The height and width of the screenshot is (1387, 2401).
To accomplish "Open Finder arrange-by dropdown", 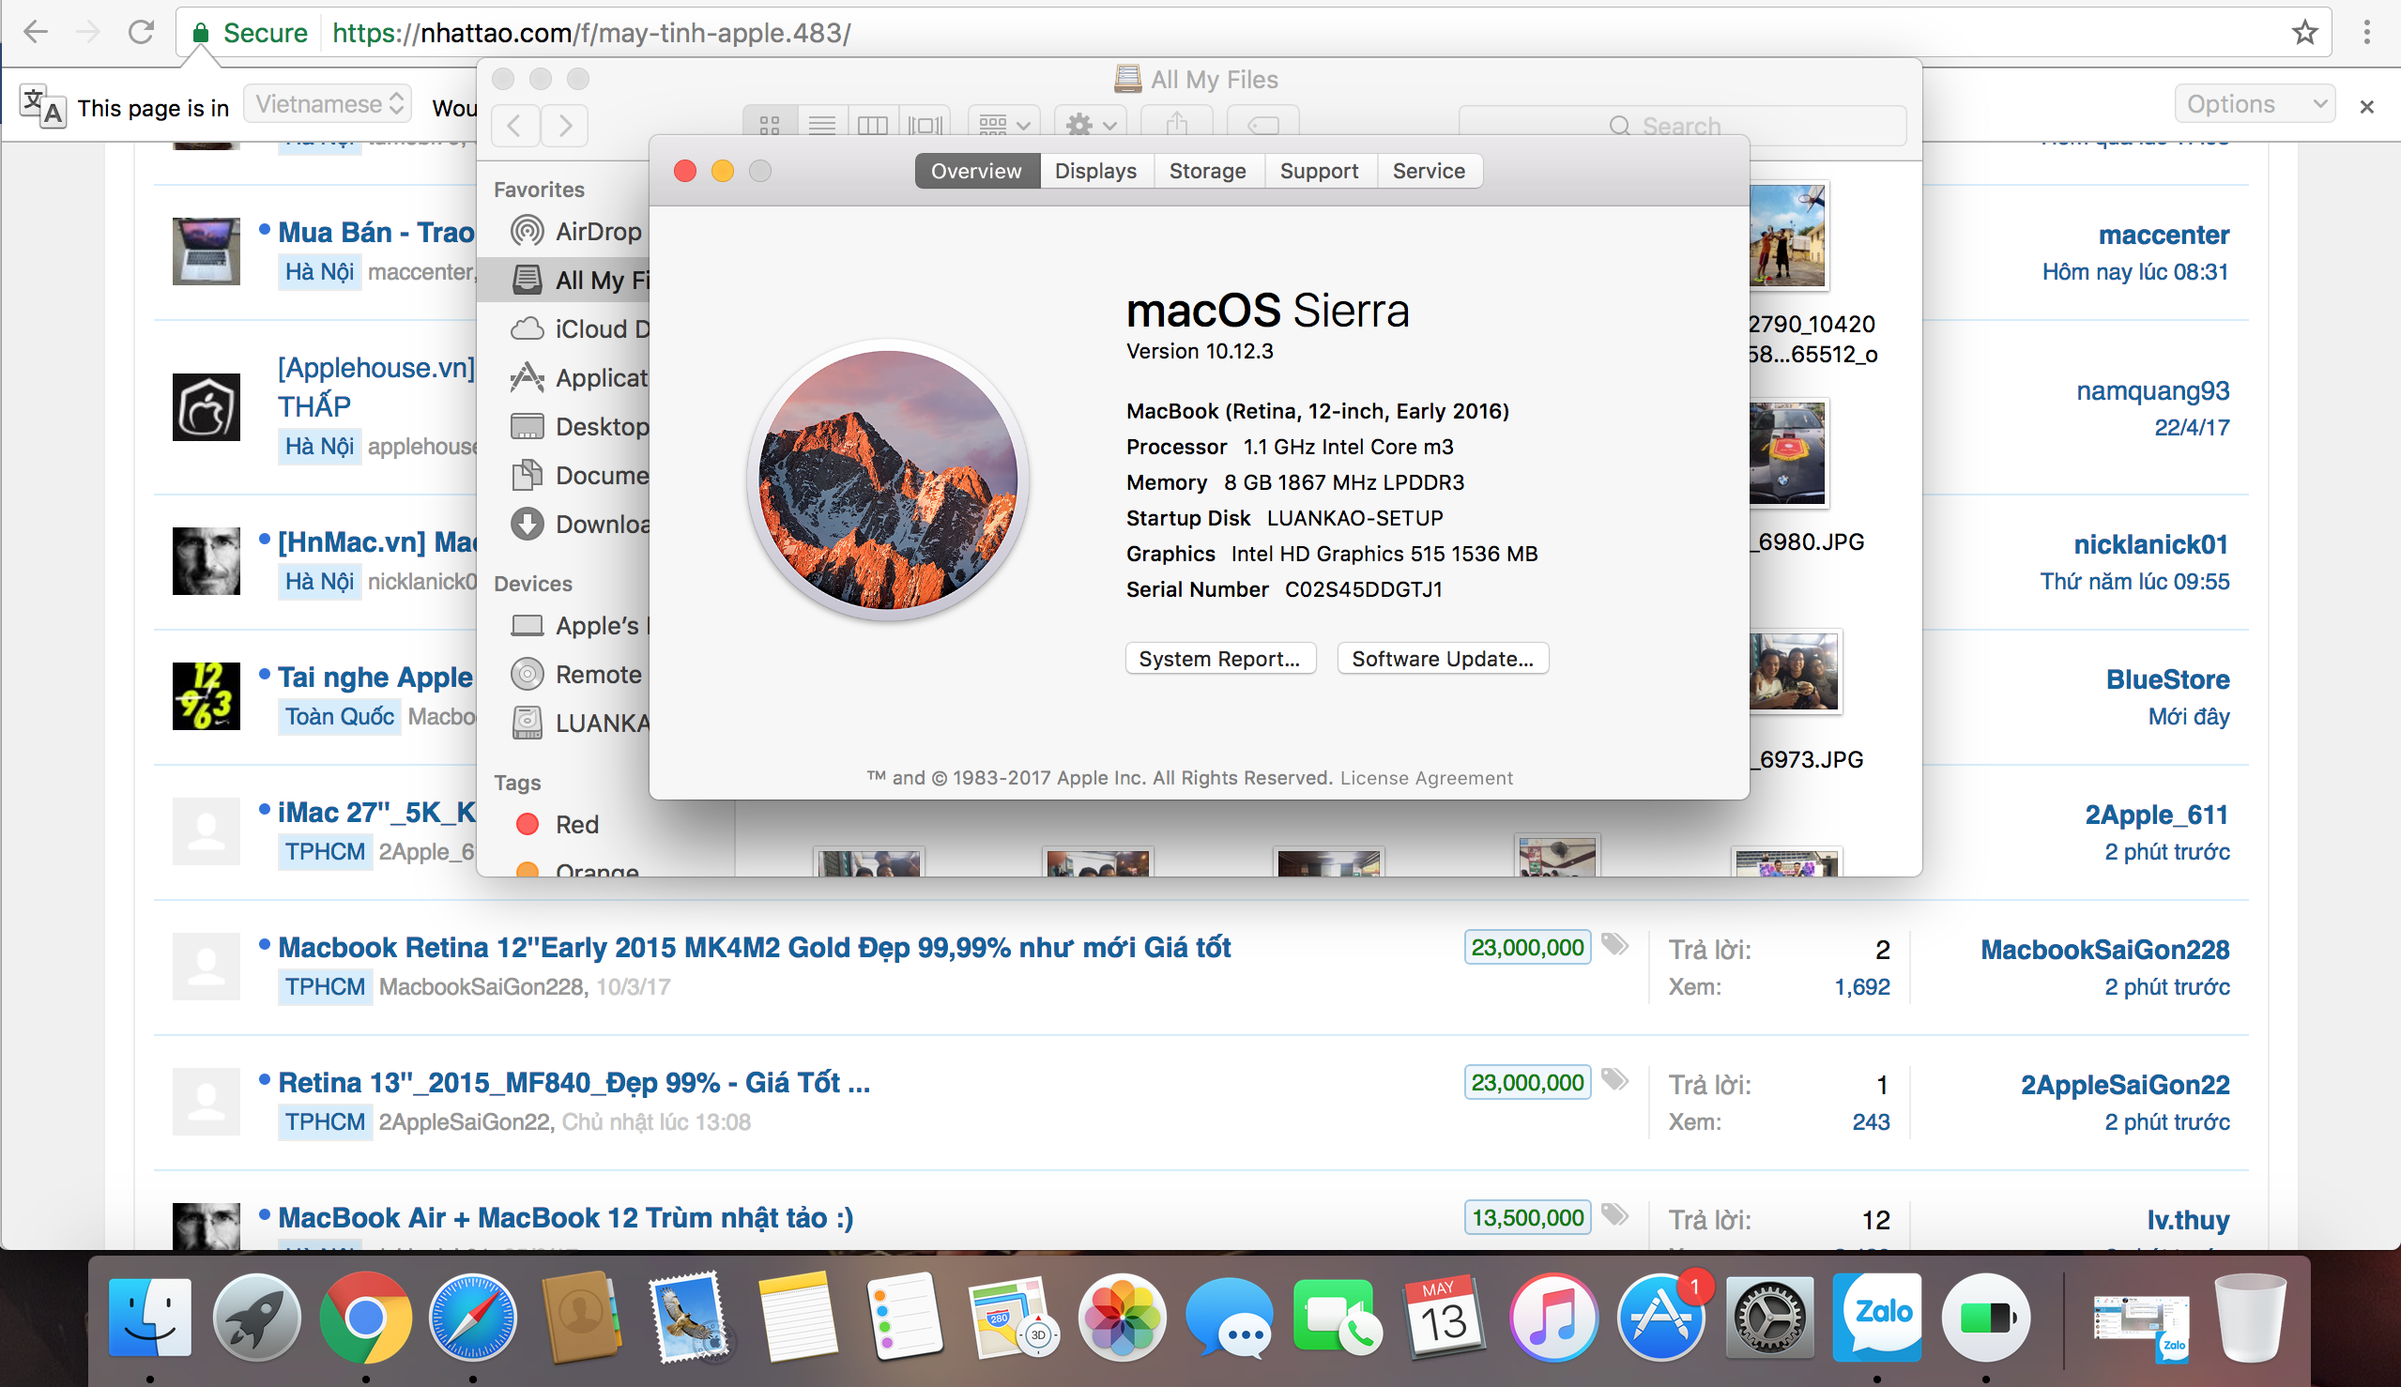I will click(x=1004, y=125).
